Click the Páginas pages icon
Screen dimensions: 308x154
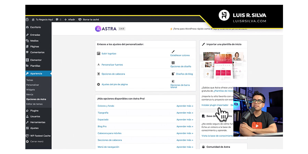(27, 47)
